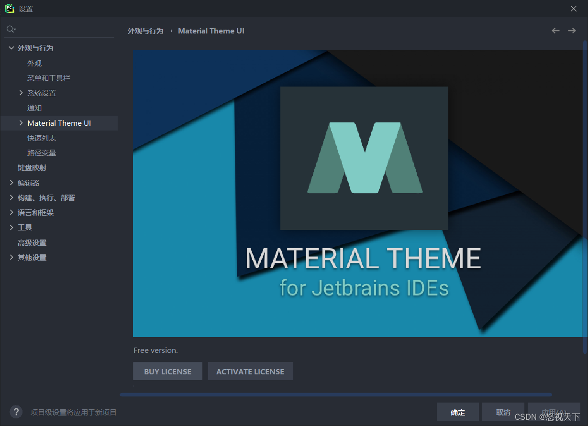
Task: Collapse the 外观与行为 section
Action: click(x=11, y=48)
